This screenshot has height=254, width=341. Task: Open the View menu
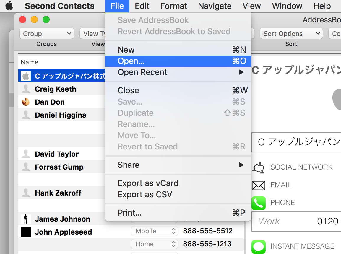(252, 6)
